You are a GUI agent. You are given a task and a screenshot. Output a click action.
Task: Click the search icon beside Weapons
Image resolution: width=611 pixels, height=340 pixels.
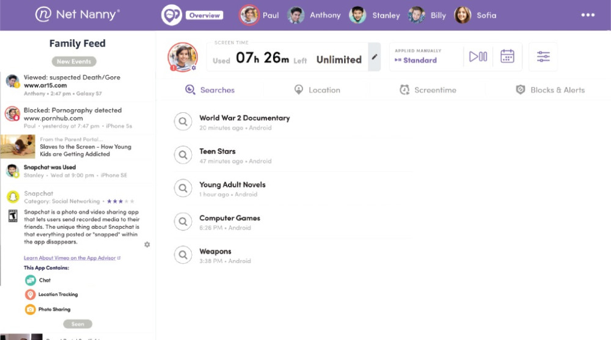[x=183, y=255]
